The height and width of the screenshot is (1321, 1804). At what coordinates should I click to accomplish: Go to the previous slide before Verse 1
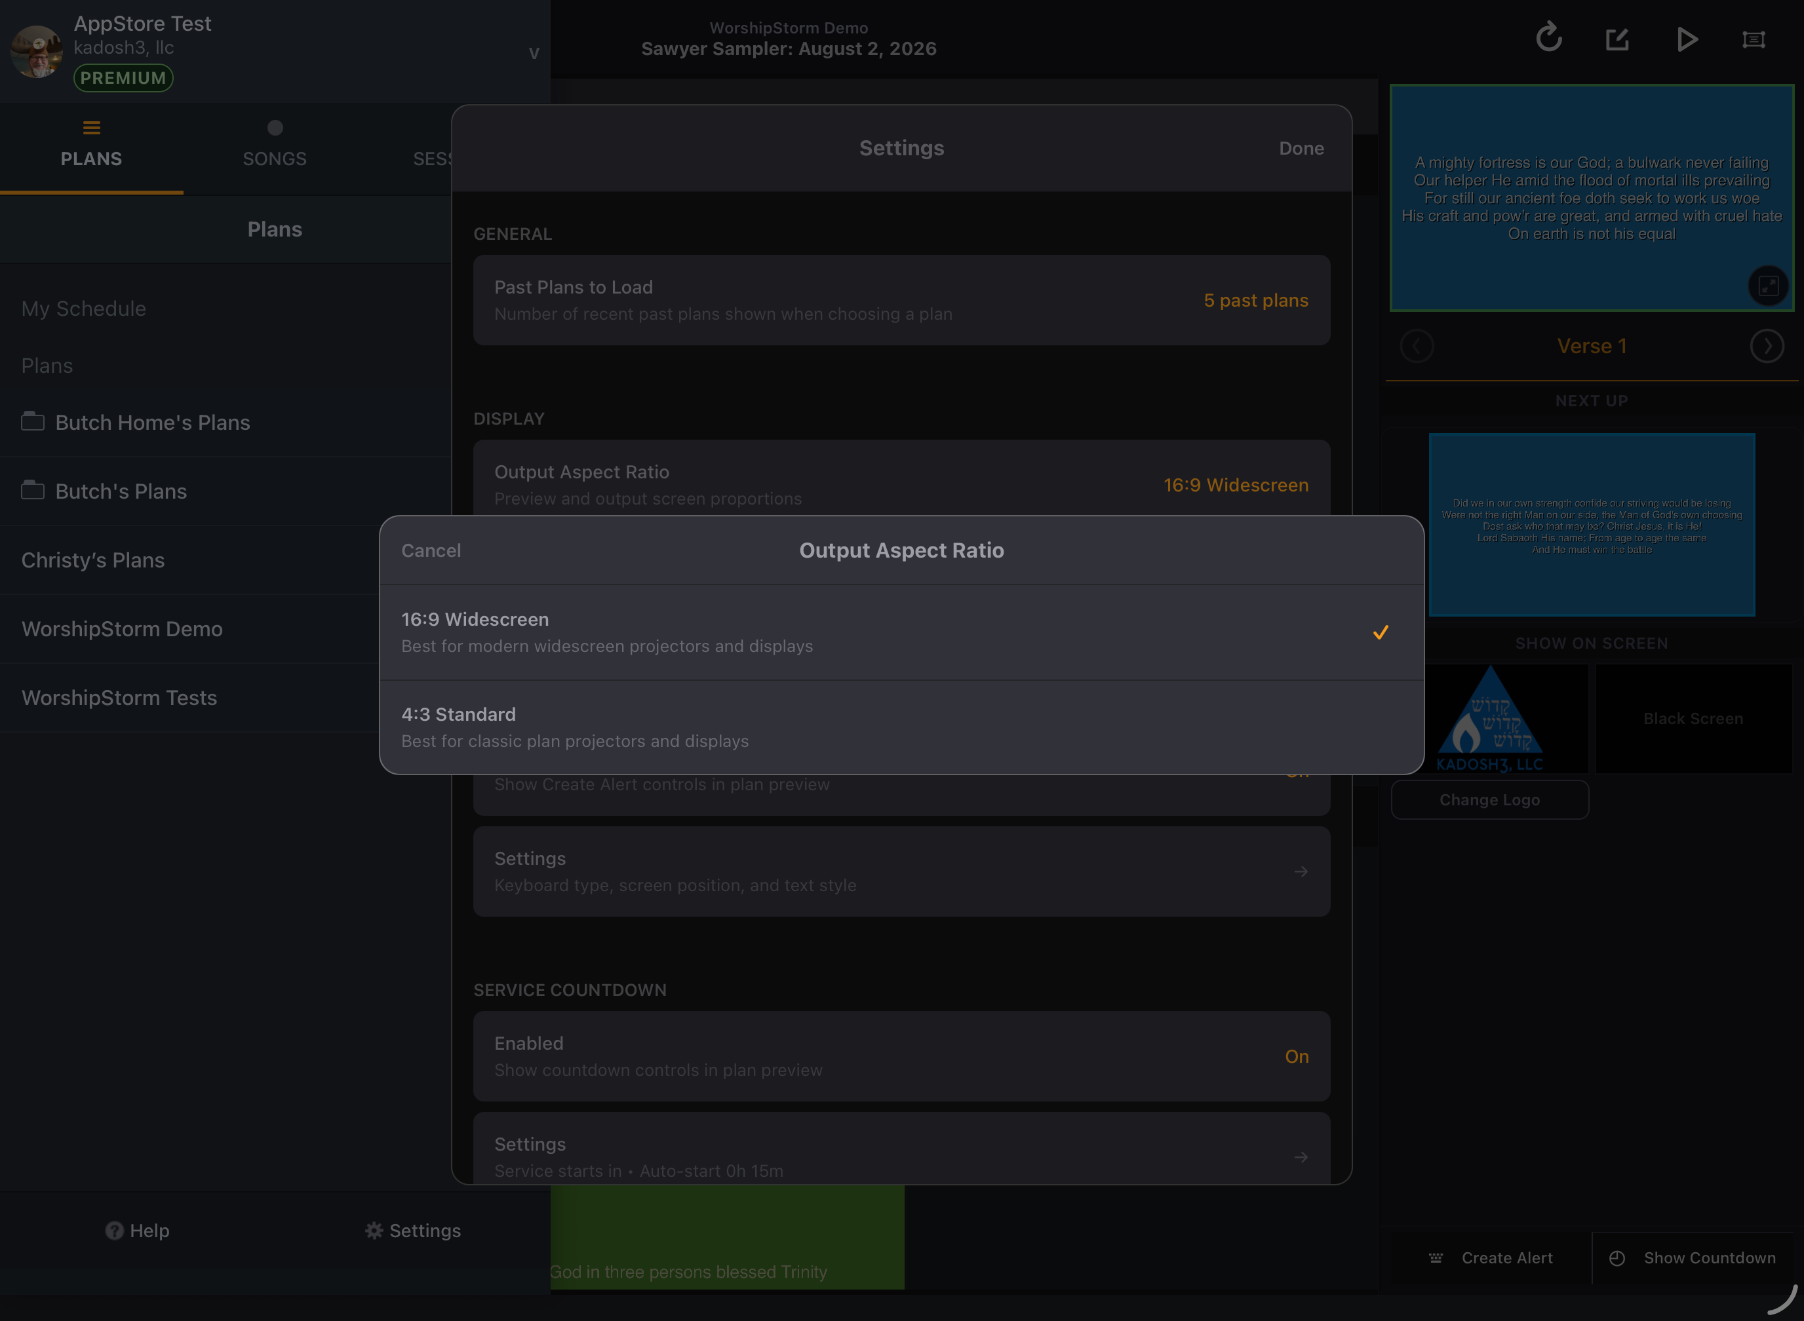pos(1417,346)
